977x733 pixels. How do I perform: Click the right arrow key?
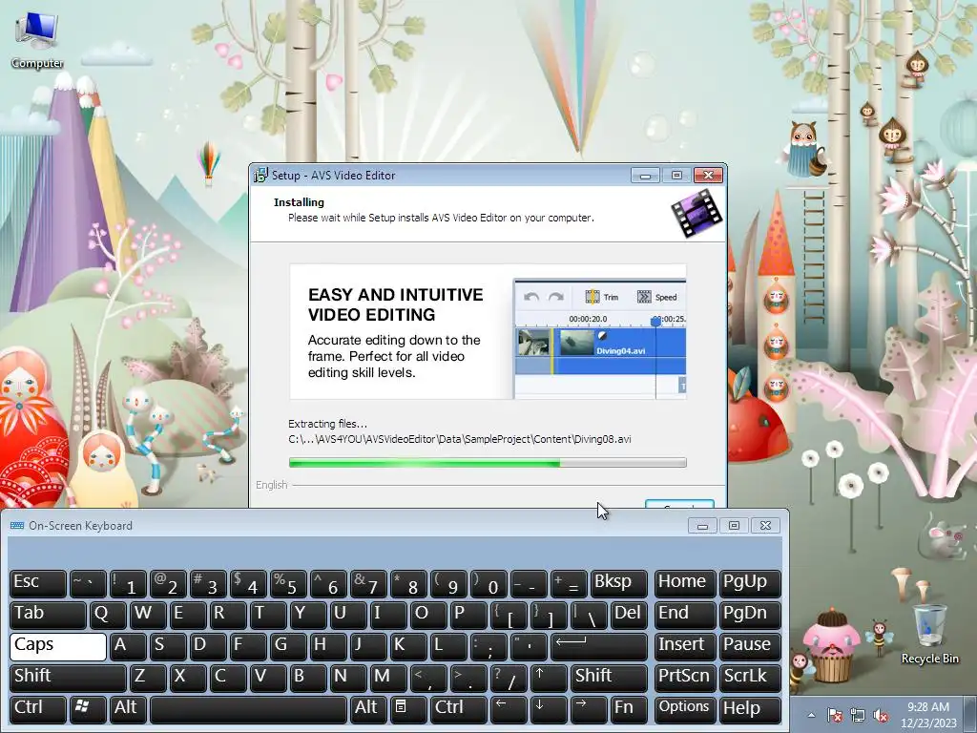(588, 709)
